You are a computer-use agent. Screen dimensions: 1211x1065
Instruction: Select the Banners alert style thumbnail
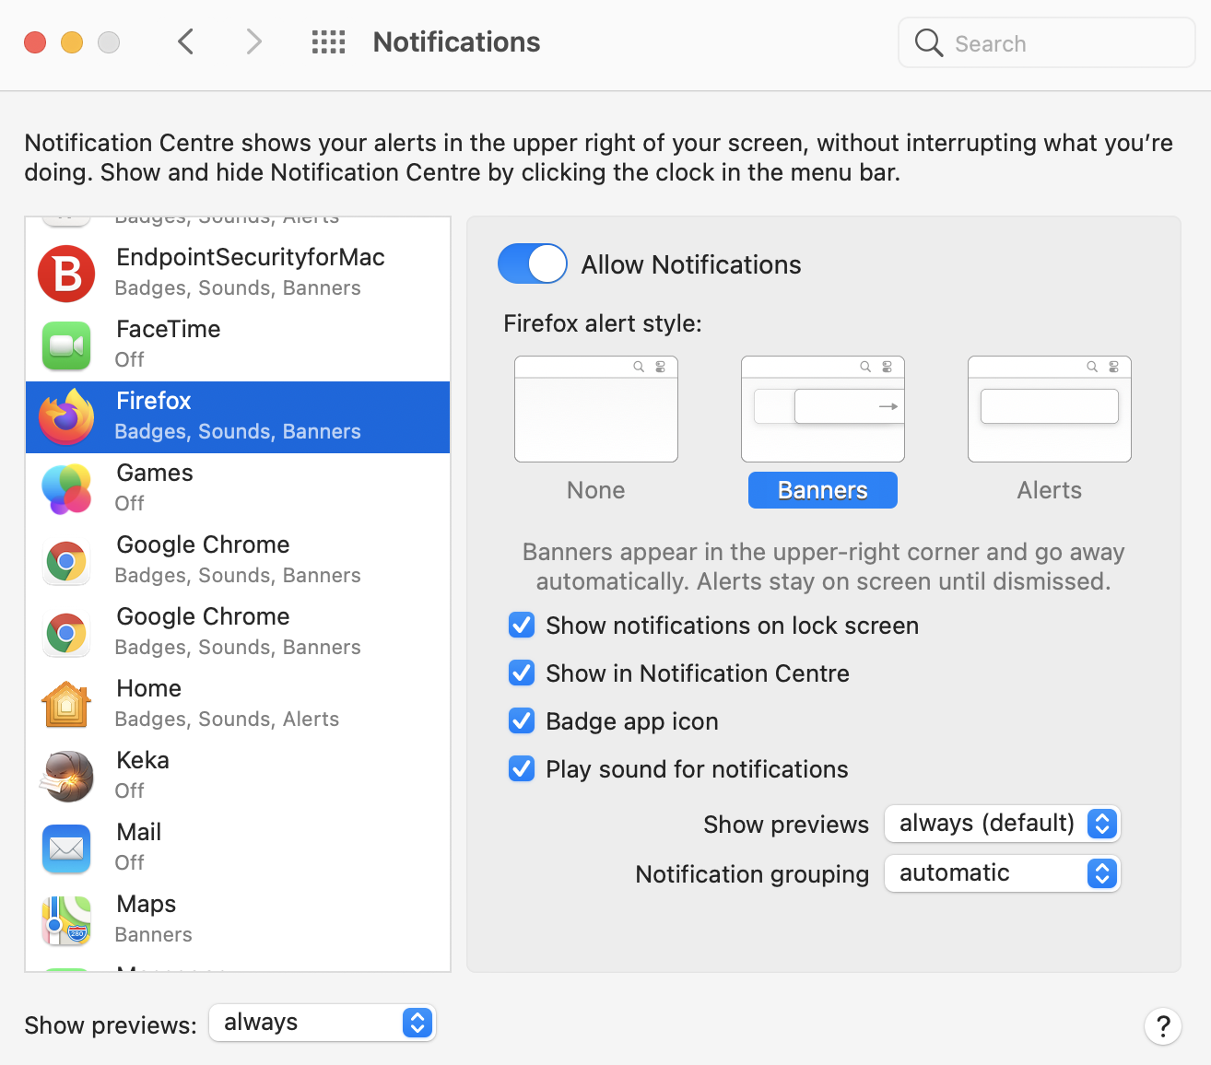823,409
